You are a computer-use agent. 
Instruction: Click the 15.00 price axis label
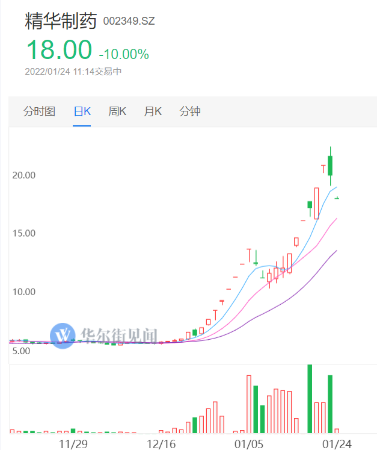24,233
